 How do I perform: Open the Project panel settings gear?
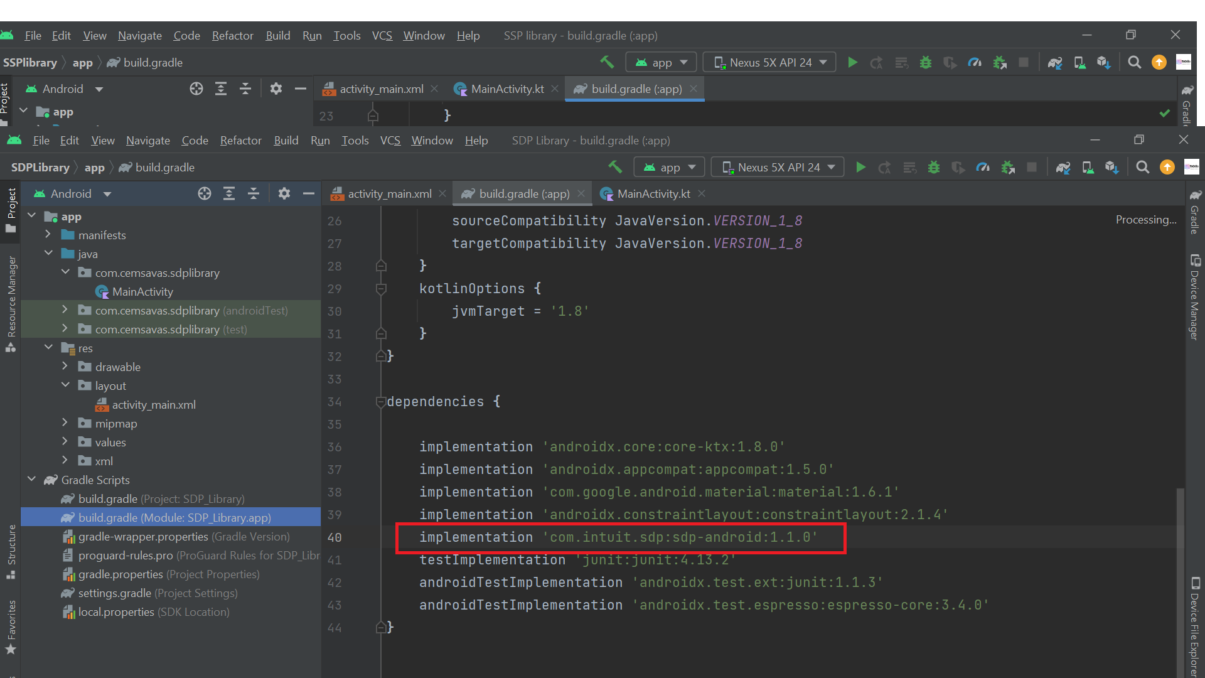285,193
